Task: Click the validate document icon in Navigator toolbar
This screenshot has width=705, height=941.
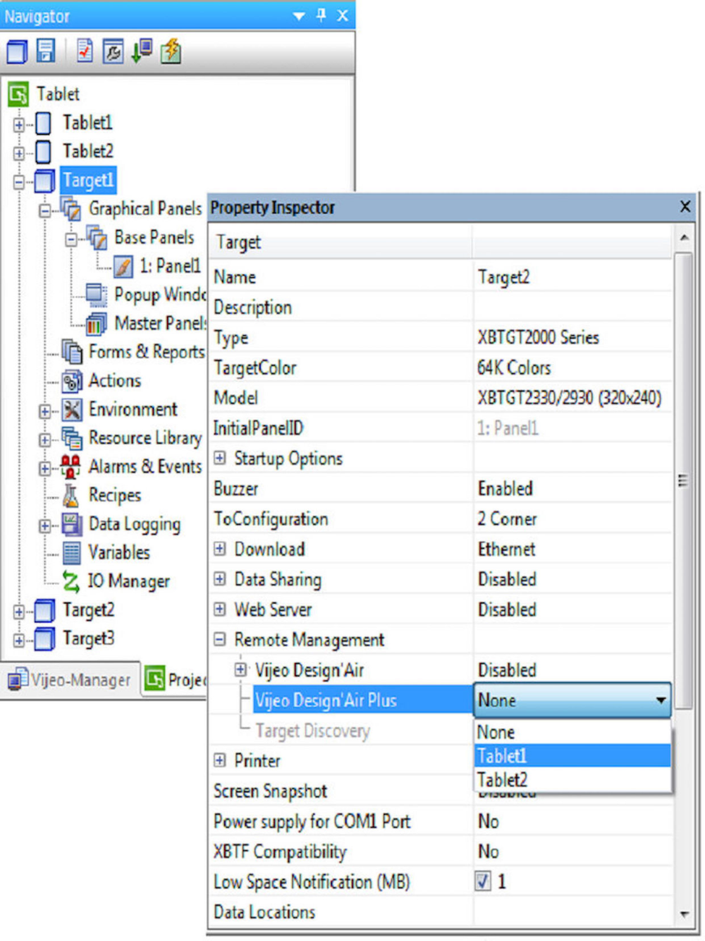Action: [85, 51]
